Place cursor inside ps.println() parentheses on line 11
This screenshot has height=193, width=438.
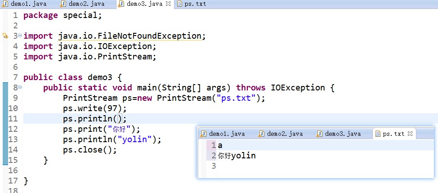120,119
